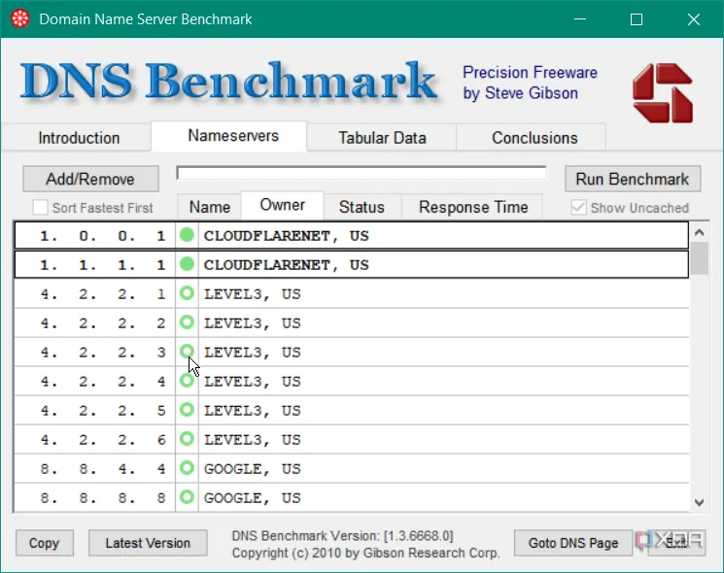The height and width of the screenshot is (573, 724).
Task: Click the scrollbar down arrow
Action: coord(699,502)
